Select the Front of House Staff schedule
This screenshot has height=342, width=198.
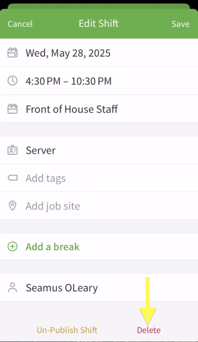click(99, 109)
